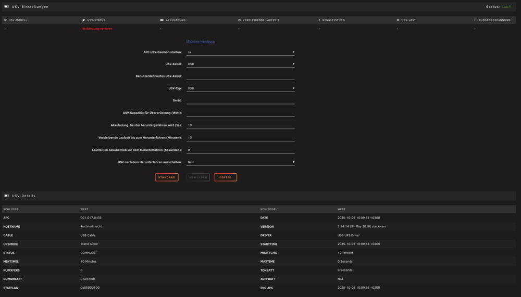
Task: Click the clock icon next to Verbleibende Laufzeit
Action: tap(239, 20)
